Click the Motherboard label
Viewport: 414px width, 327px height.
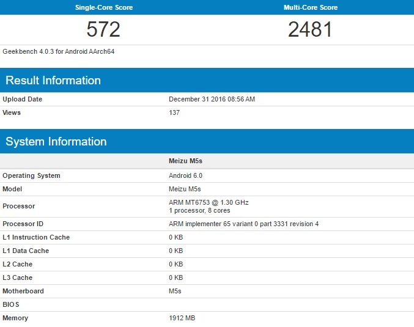coord(23,292)
